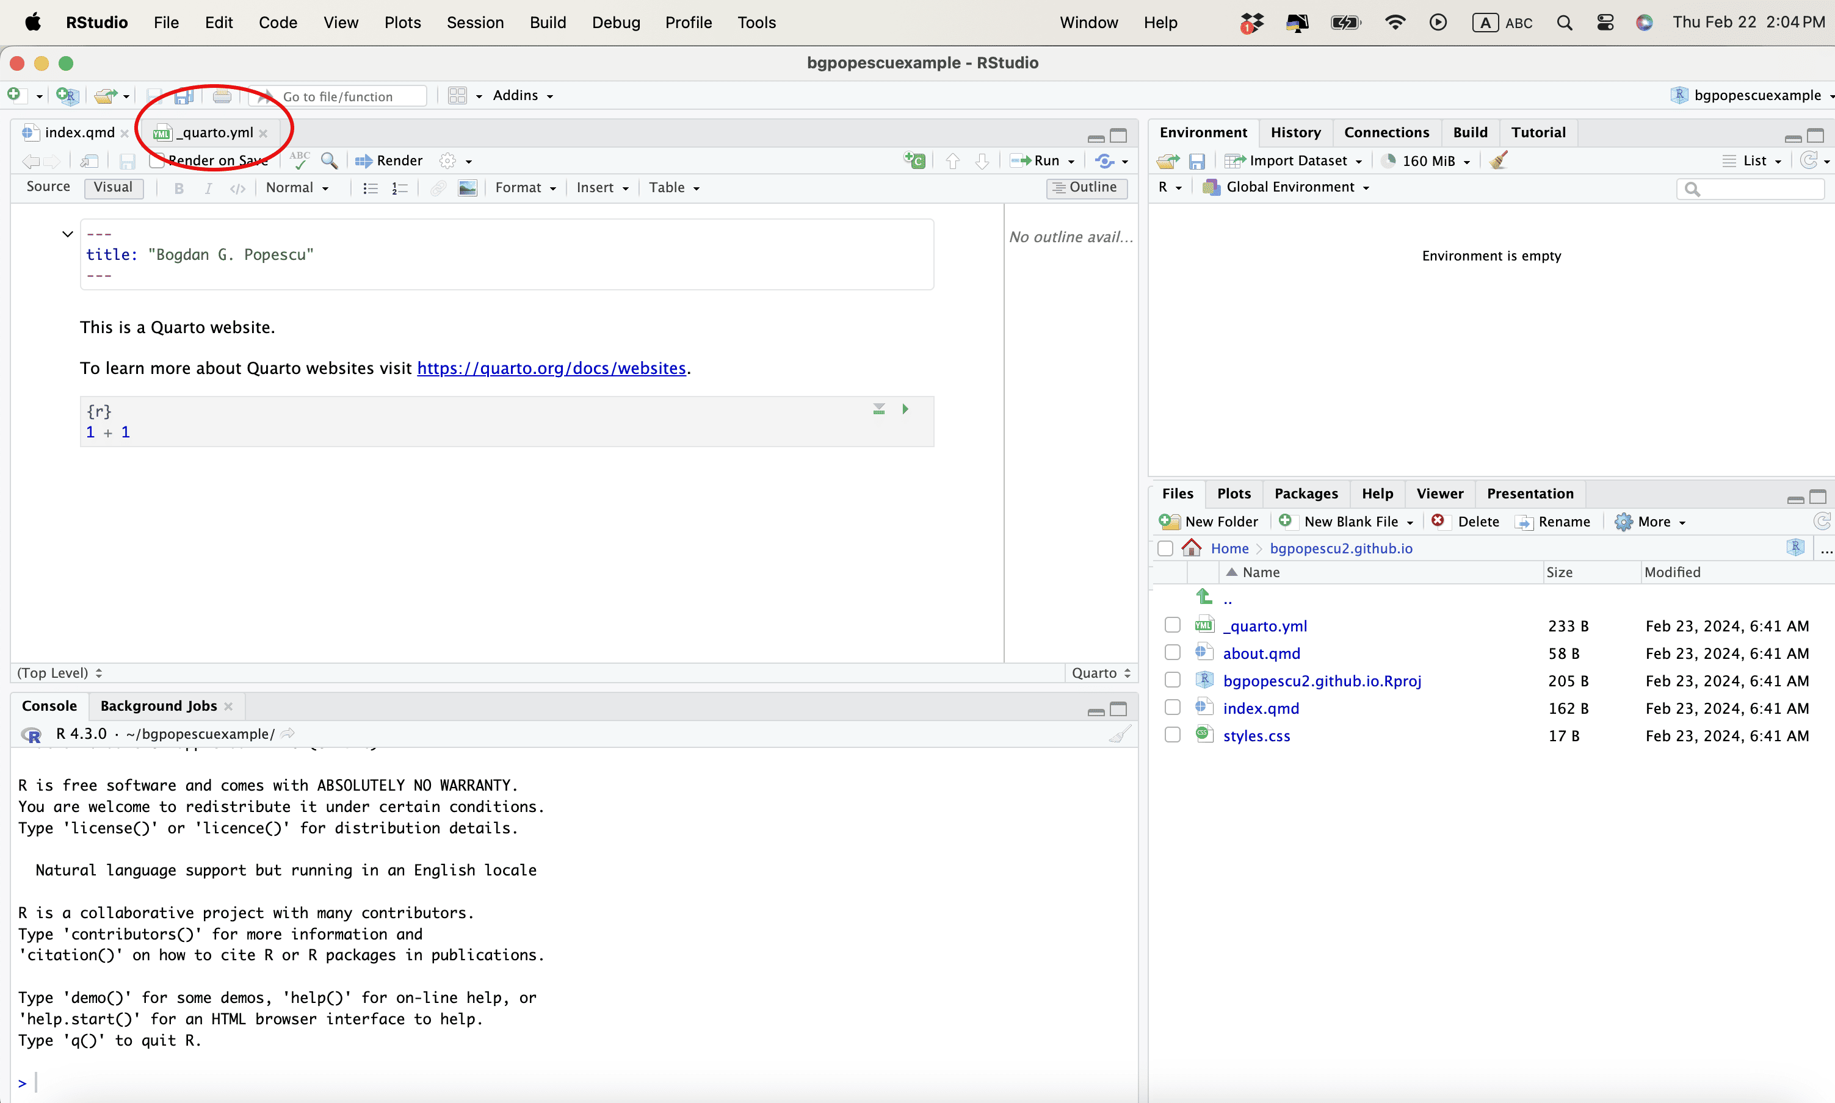The height and width of the screenshot is (1103, 1835).
Task: Select the styles.css file checkbox
Action: pos(1172,735)
